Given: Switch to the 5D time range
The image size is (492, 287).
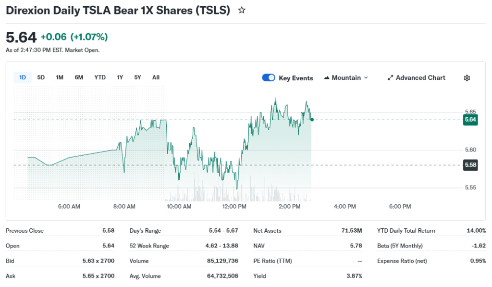Looking at the screenshot, I should coord(41,77).
